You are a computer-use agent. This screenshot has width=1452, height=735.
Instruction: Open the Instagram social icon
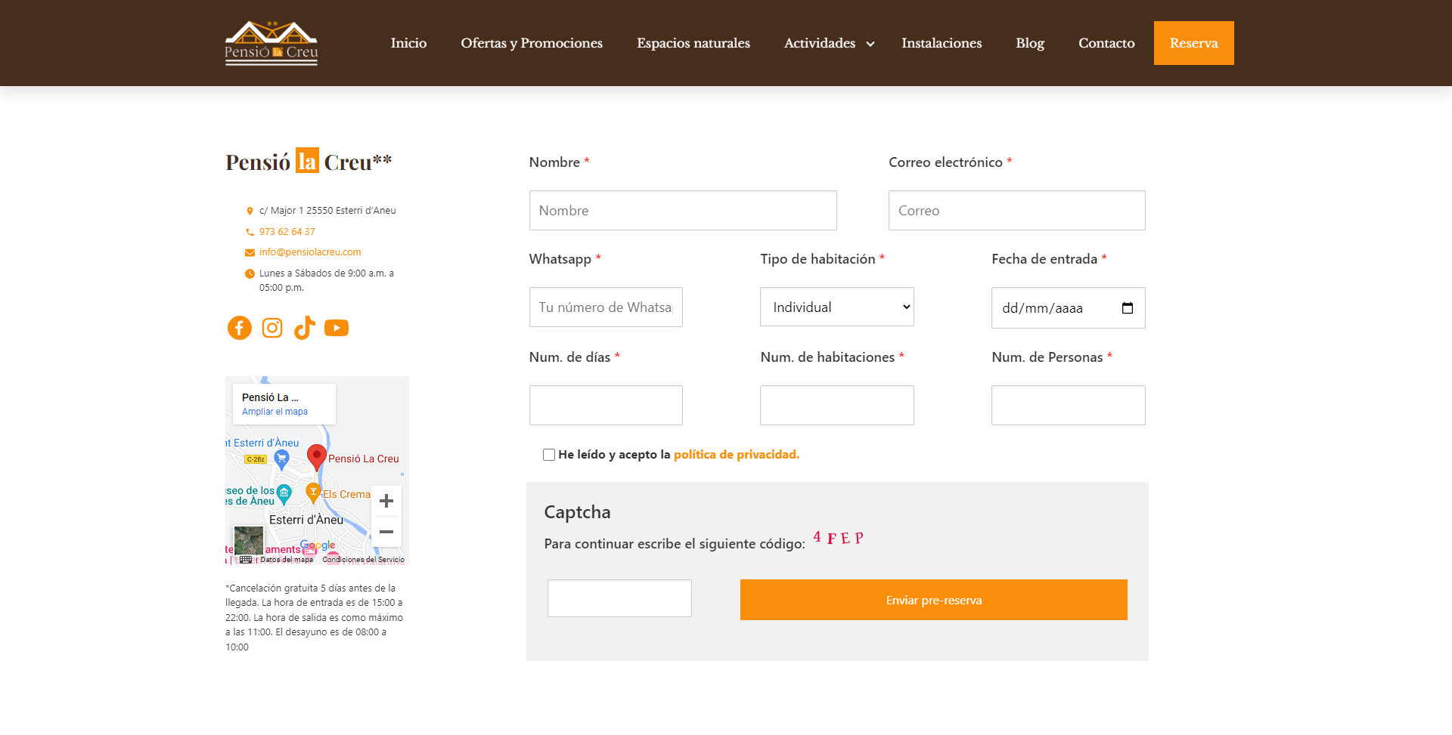click(x=272, y=328)
